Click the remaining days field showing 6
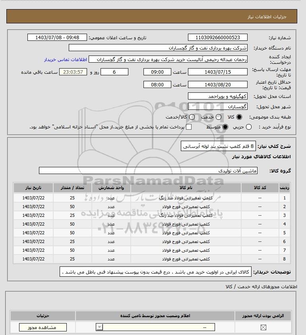306x335 pixels. [114, 72]
